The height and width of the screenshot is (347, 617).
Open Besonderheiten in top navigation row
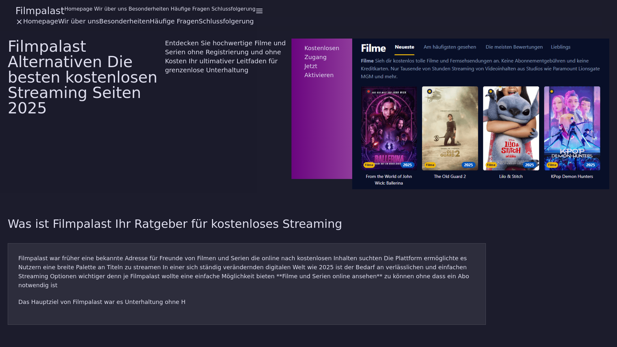point(149,9)
